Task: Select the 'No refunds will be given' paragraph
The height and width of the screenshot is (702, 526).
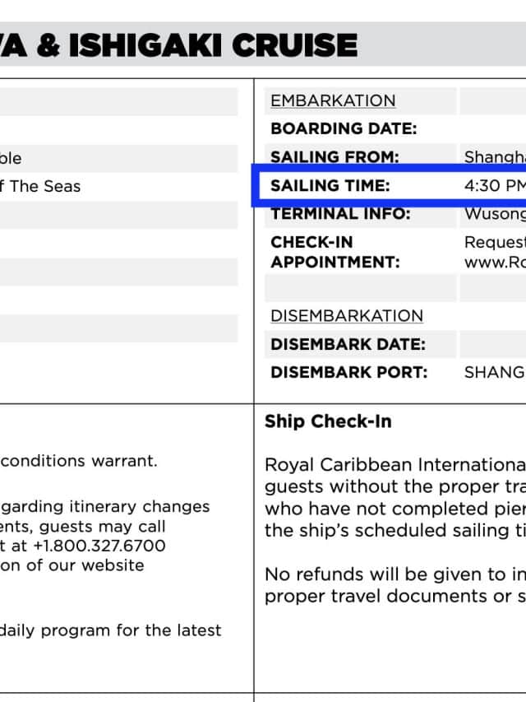Action: 394,585
